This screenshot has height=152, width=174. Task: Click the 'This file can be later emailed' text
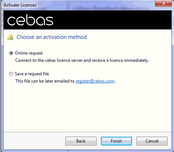coord(45,81)
